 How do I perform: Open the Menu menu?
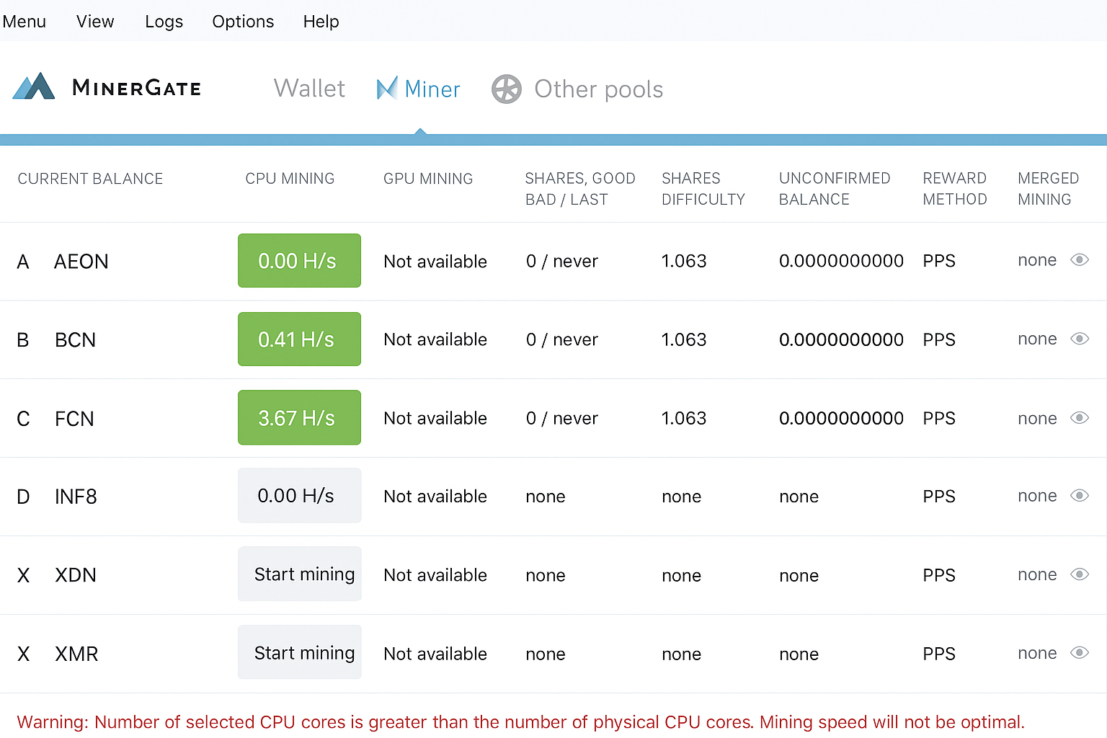click(25, 22)
